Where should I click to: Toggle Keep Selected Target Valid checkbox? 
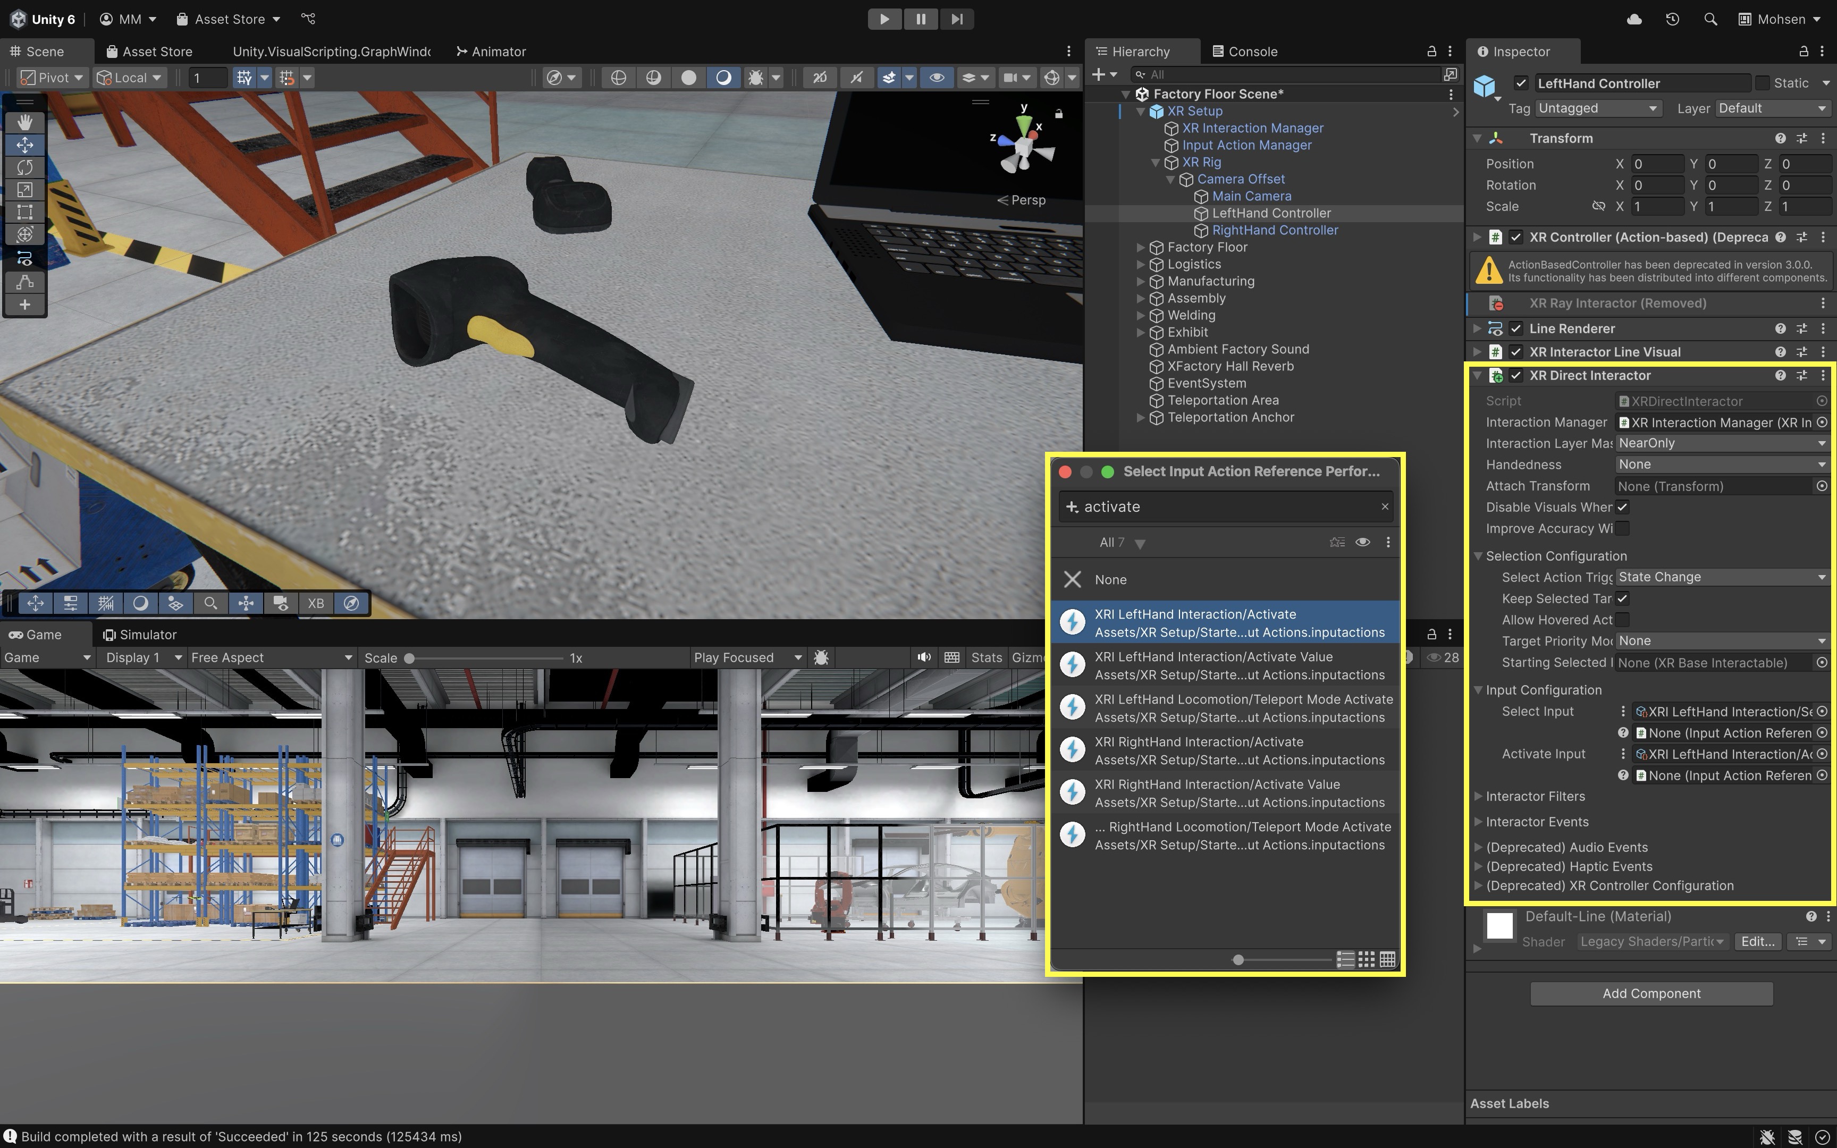coord(1622,599)
